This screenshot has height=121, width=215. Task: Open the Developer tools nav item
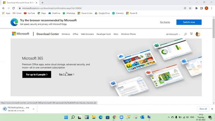coord(103,34)
